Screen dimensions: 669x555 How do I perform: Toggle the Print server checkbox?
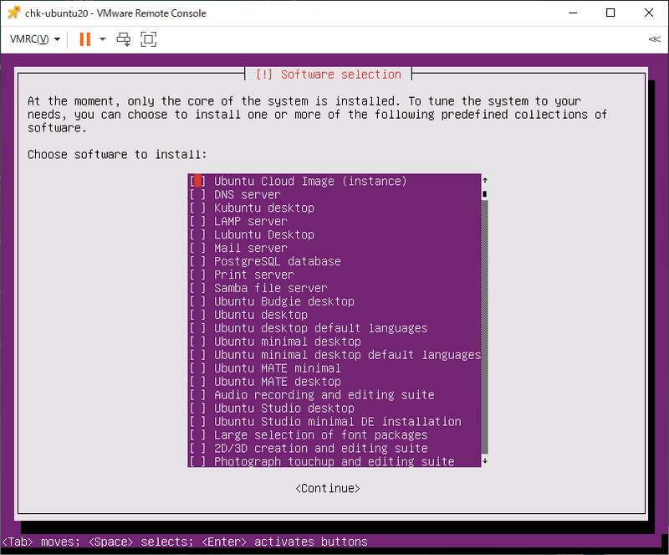197,275
